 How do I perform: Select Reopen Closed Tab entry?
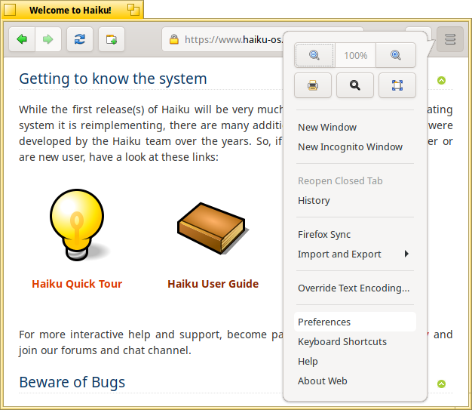click(x=355, y=181)
